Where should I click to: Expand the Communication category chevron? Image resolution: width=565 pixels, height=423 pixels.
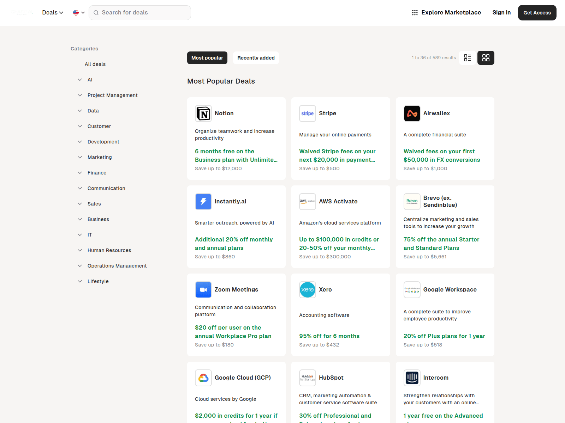coord(80,188)
